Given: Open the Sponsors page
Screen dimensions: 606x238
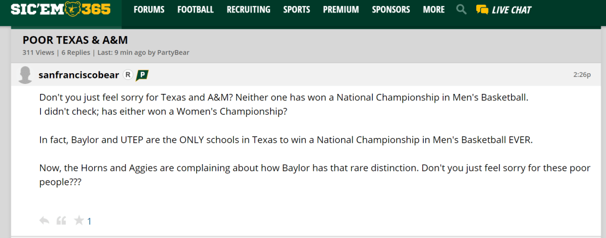Looking at the screenshot, I should pos(390,9).
